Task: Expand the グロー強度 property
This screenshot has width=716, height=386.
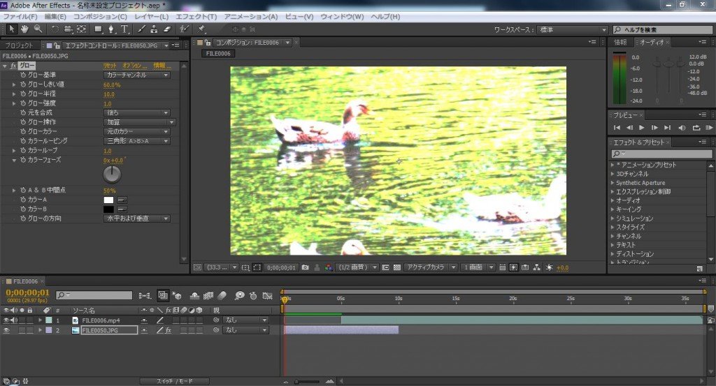Action: coord(14,103)
